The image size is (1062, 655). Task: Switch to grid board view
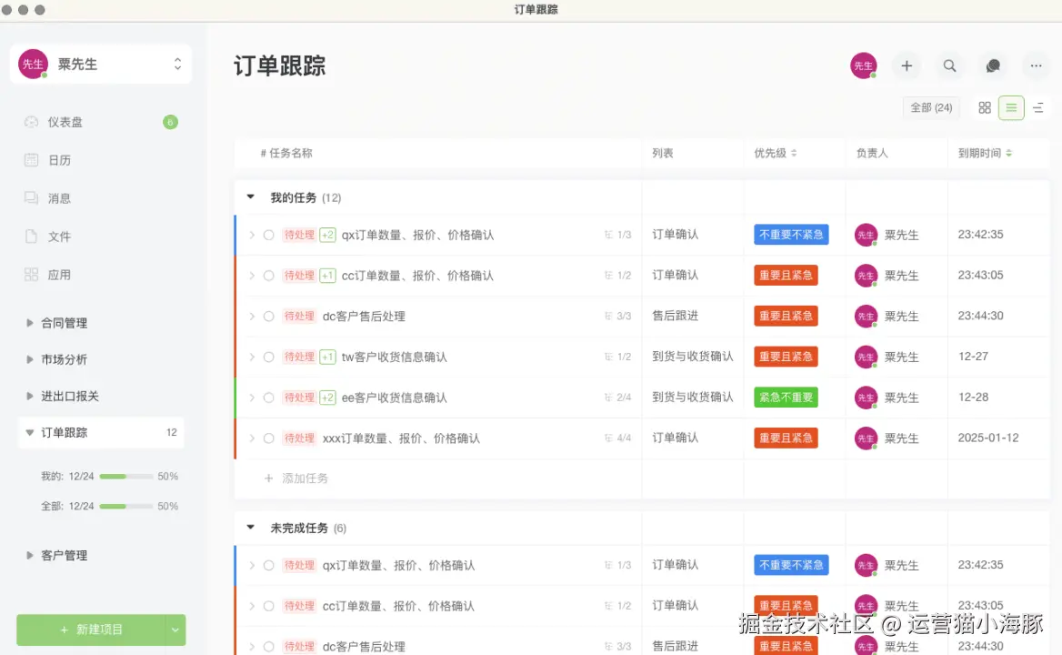click(x=984, y=106)
